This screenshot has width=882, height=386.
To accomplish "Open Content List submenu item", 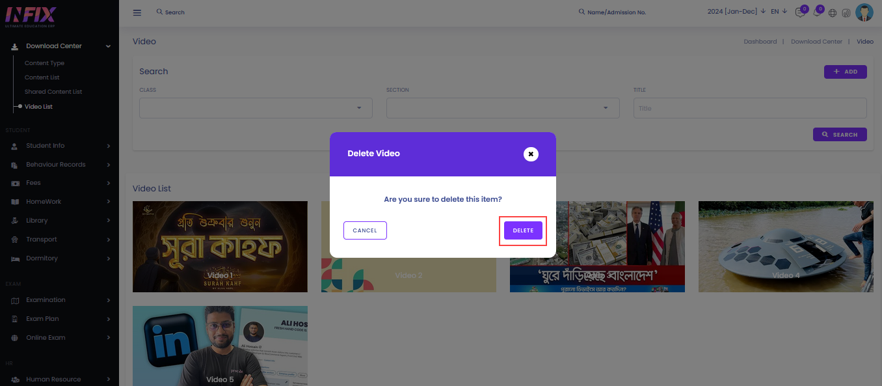I will tap(42, 77).
